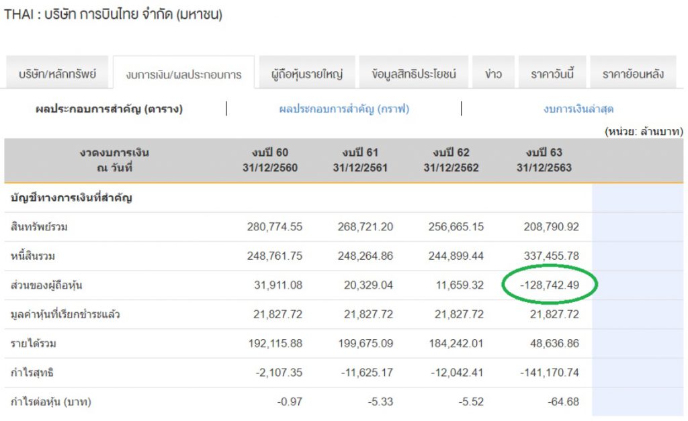This screenshot has height=421, width=688.
Task: Click total assets value 208,790.92
Action: [x=551, y=227]
